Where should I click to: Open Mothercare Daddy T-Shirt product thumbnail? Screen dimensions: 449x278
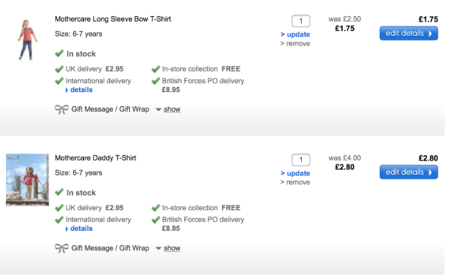28,179
